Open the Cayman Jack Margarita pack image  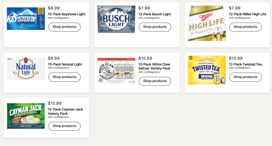[x=26, y=116]
